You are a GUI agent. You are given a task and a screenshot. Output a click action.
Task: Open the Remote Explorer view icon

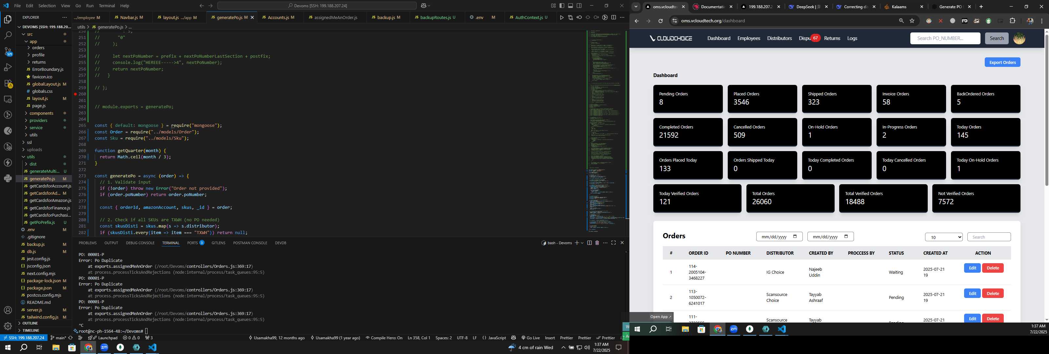coord(8,99)
